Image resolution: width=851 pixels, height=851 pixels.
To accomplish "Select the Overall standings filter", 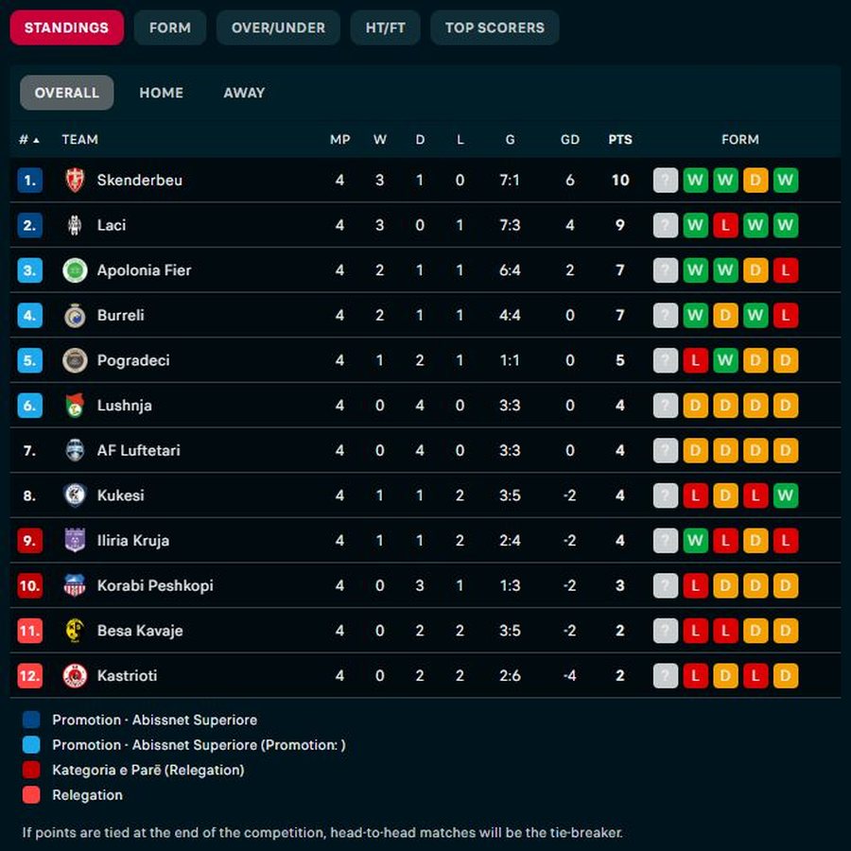I will [67, 93].
